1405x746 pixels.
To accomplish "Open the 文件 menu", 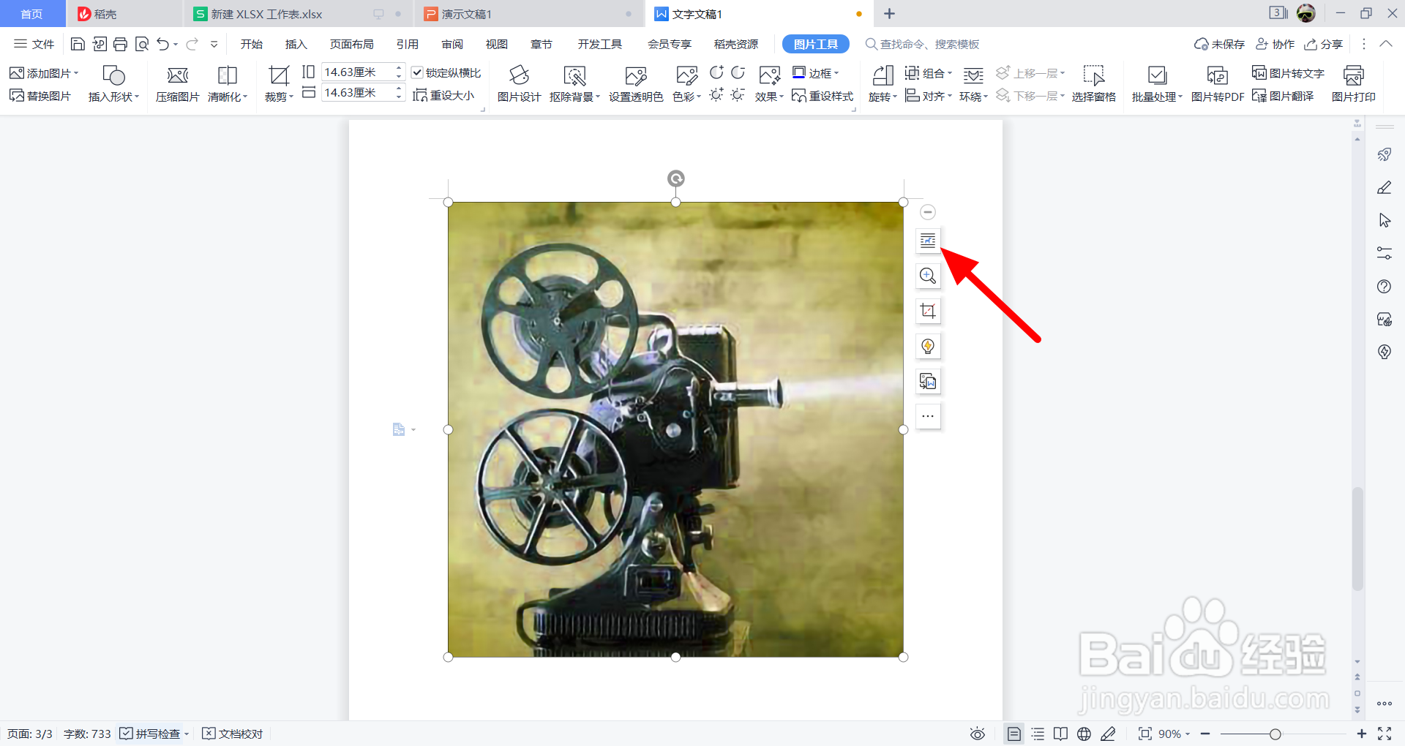I will (x=34, y=45).
